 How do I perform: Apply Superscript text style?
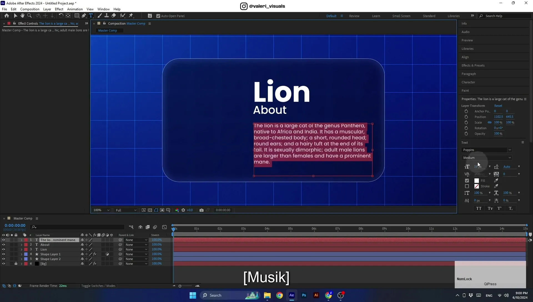(499, 208)
